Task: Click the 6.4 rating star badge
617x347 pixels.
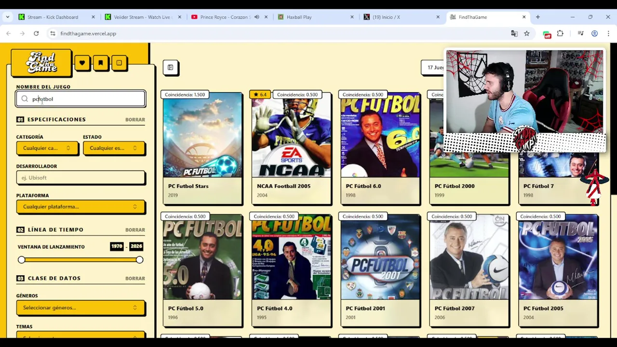Action: click(x=260, y=94)
